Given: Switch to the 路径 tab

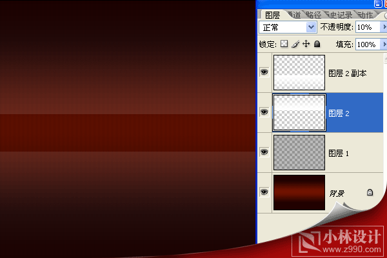Looking at the screenshot, I should (x=313, y=15).
